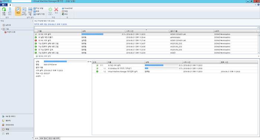Open the Library workspace
The image size is (260, 140).
(17, 125)
